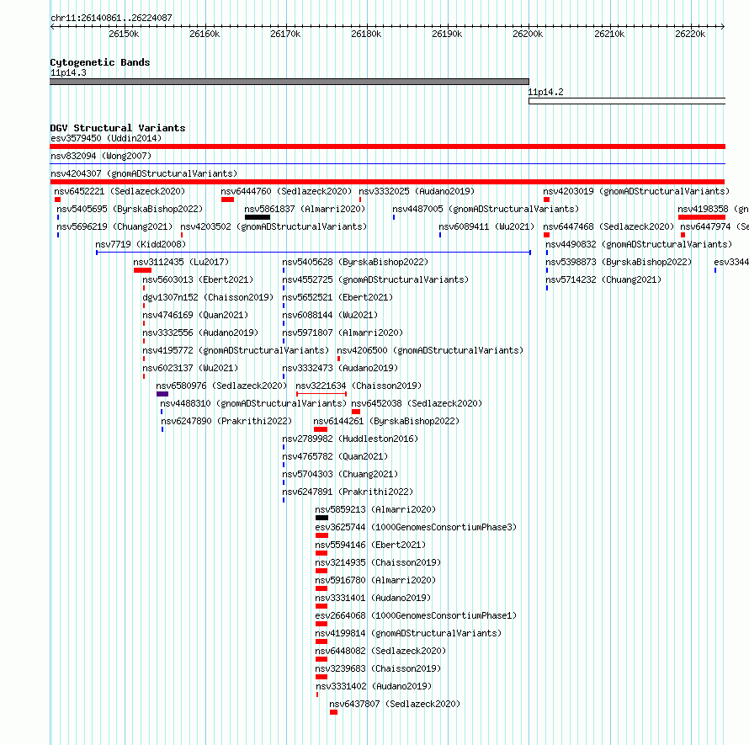Click nsv5398873 (ByrskaBishop2022) label

click(619, 262)
